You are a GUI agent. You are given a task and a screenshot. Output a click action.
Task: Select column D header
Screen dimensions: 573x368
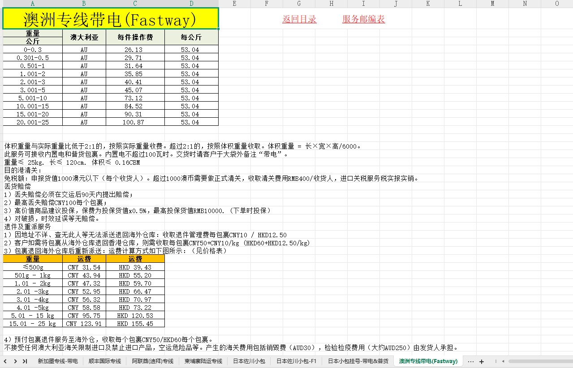(x=191, y=4)
